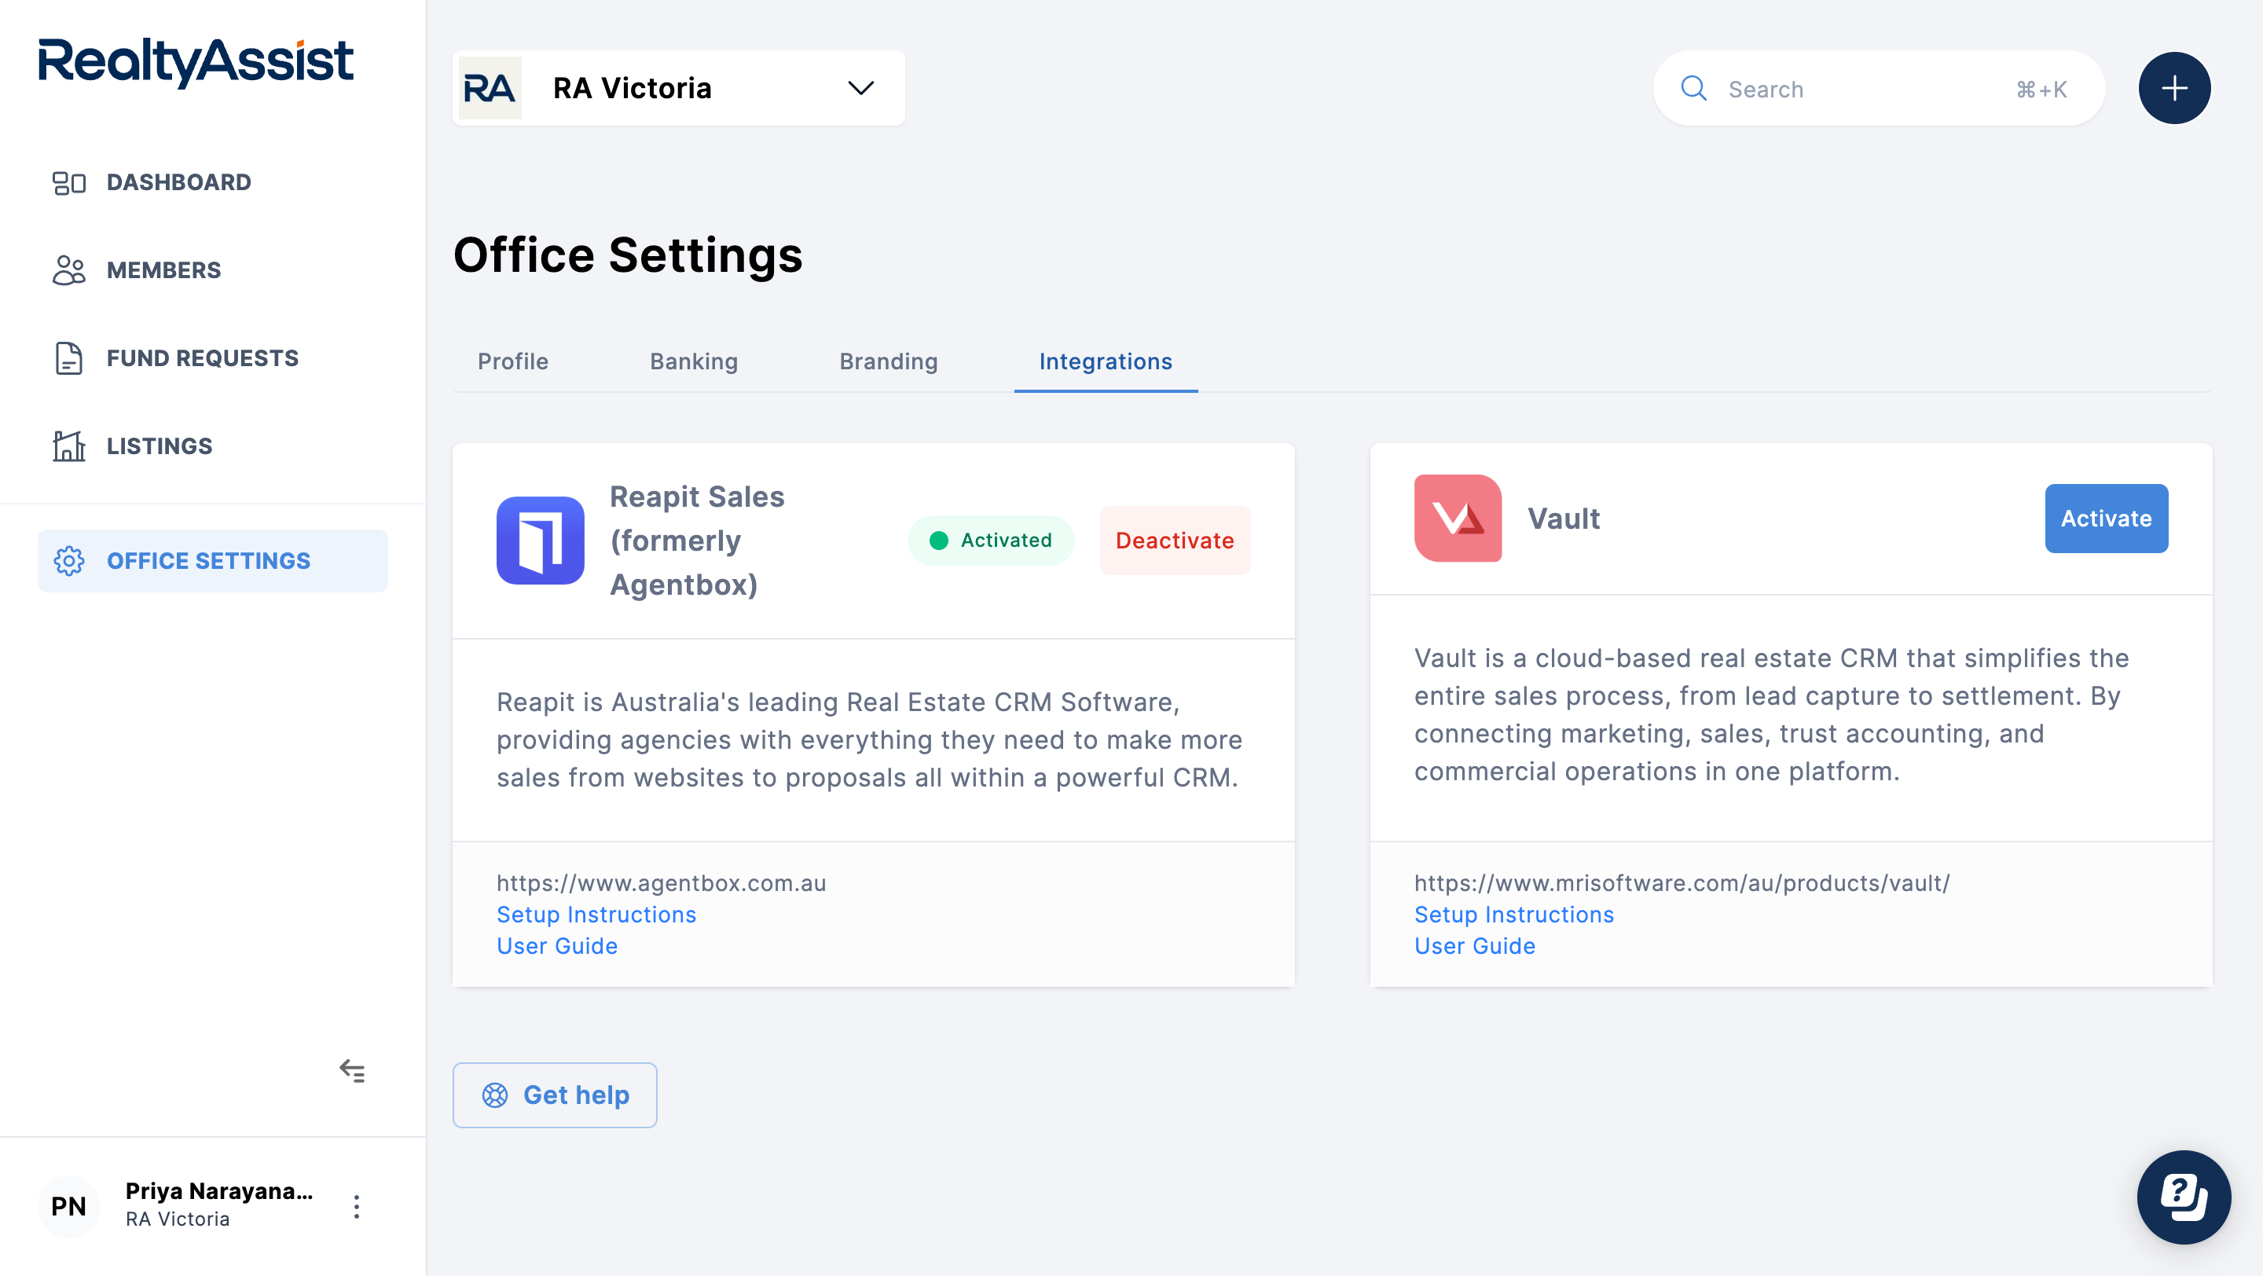Click the RA office logo thumbnail
Image resolution: width=2263 pixels, height=1276 pixels.
(490, 88)
